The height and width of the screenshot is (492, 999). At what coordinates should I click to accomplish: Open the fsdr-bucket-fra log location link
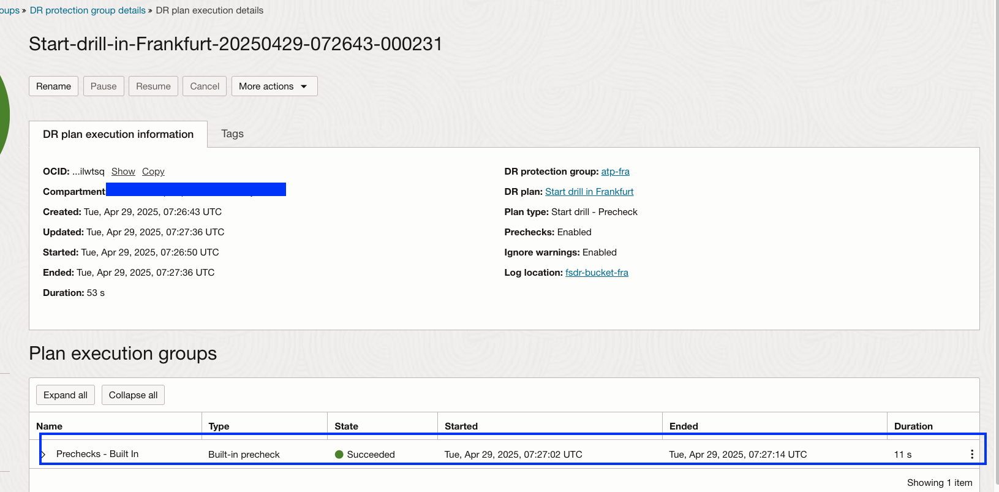click(x=597, y=273)
